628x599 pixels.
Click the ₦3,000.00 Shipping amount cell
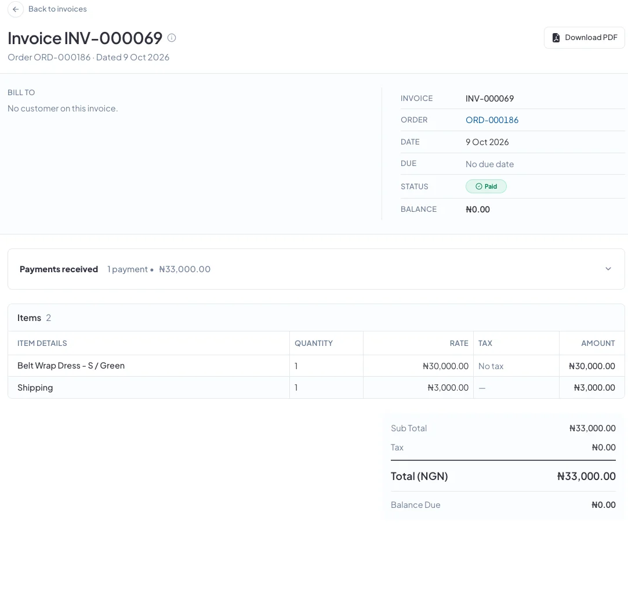[594, 388]
